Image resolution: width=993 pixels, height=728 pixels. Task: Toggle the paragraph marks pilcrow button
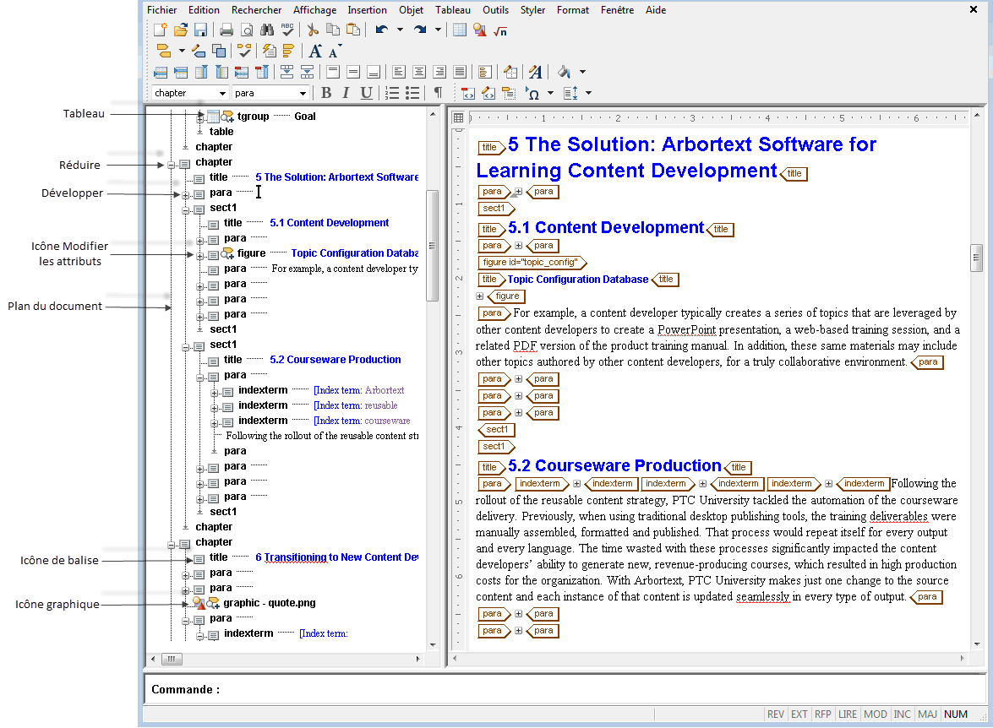click(438, 93)
